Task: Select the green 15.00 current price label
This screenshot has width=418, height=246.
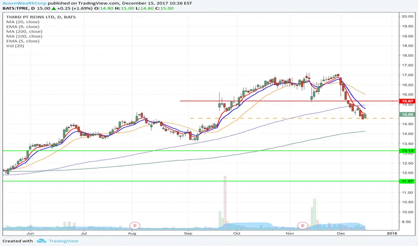Action: (407, 115)
